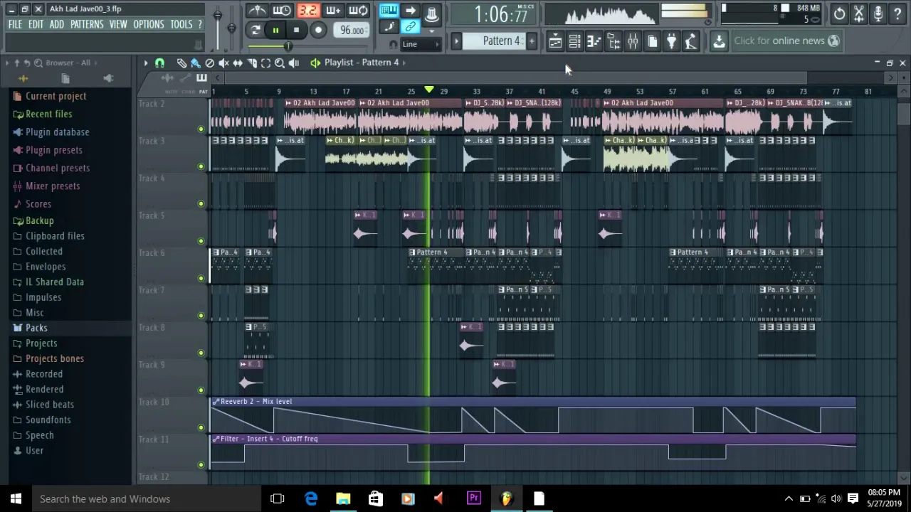911x512 pixels.
Task: Select the Draw pencil tool in playlist
Action: 181,63
